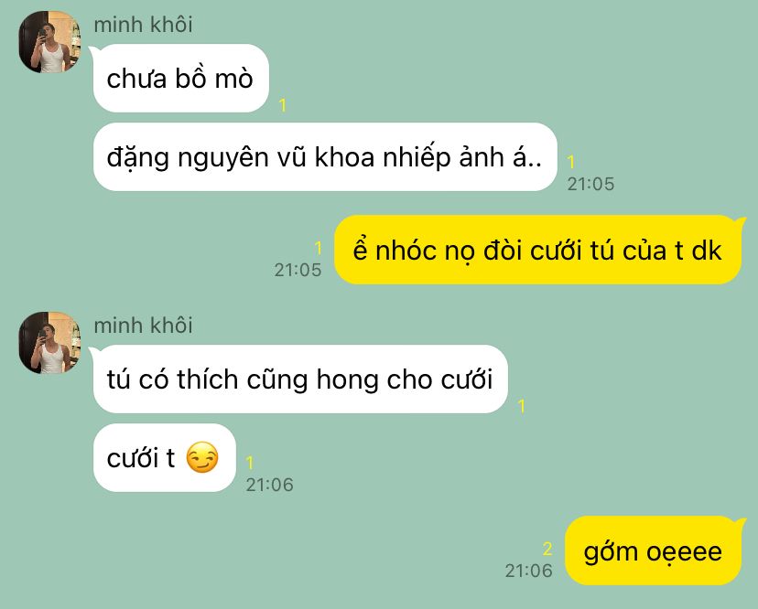
Task: Tap unread count 2 beside "gớm oẹeee"
Action: click(x=547, y=549)
